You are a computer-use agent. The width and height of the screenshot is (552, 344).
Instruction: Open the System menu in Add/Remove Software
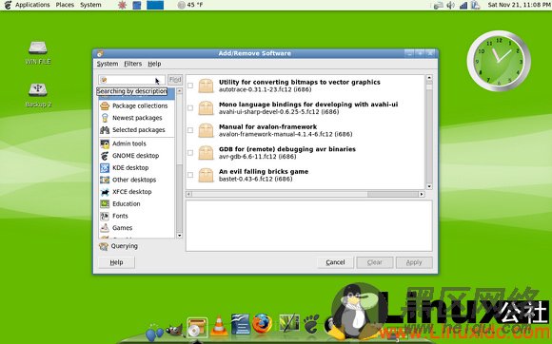108,64
